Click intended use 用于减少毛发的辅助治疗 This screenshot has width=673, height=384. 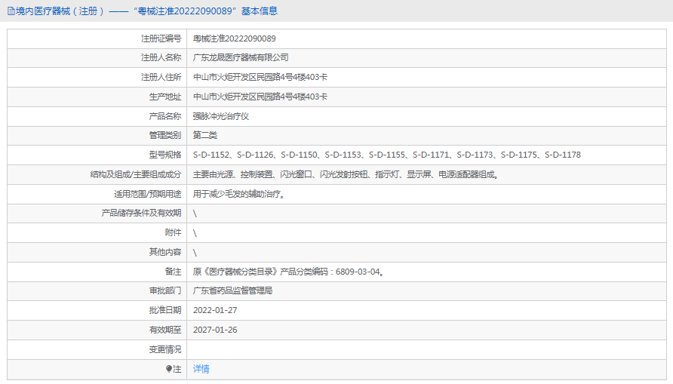239,195
